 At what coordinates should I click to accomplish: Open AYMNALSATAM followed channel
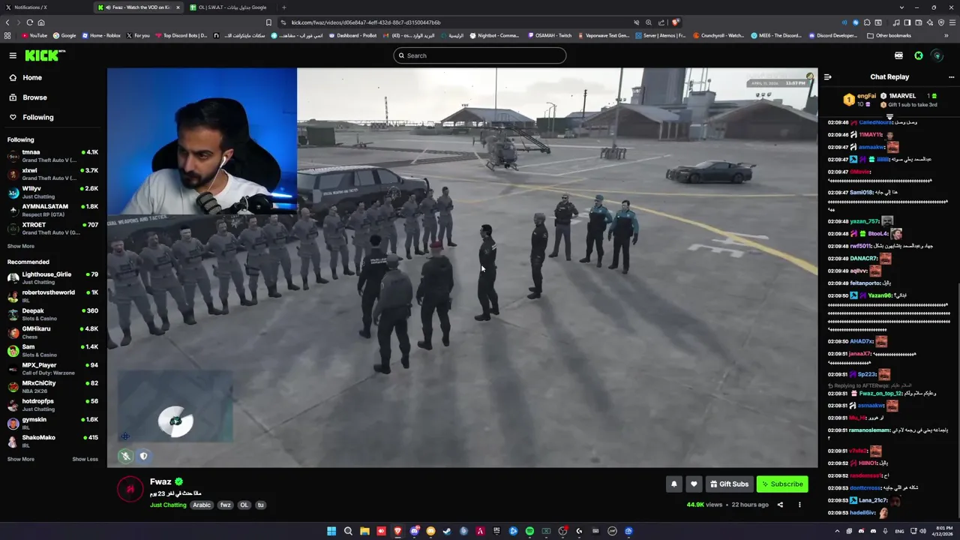52,210
